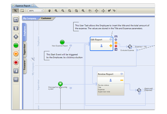
Task: Select the Treasurer lane tab
Action: pos(25,65)
